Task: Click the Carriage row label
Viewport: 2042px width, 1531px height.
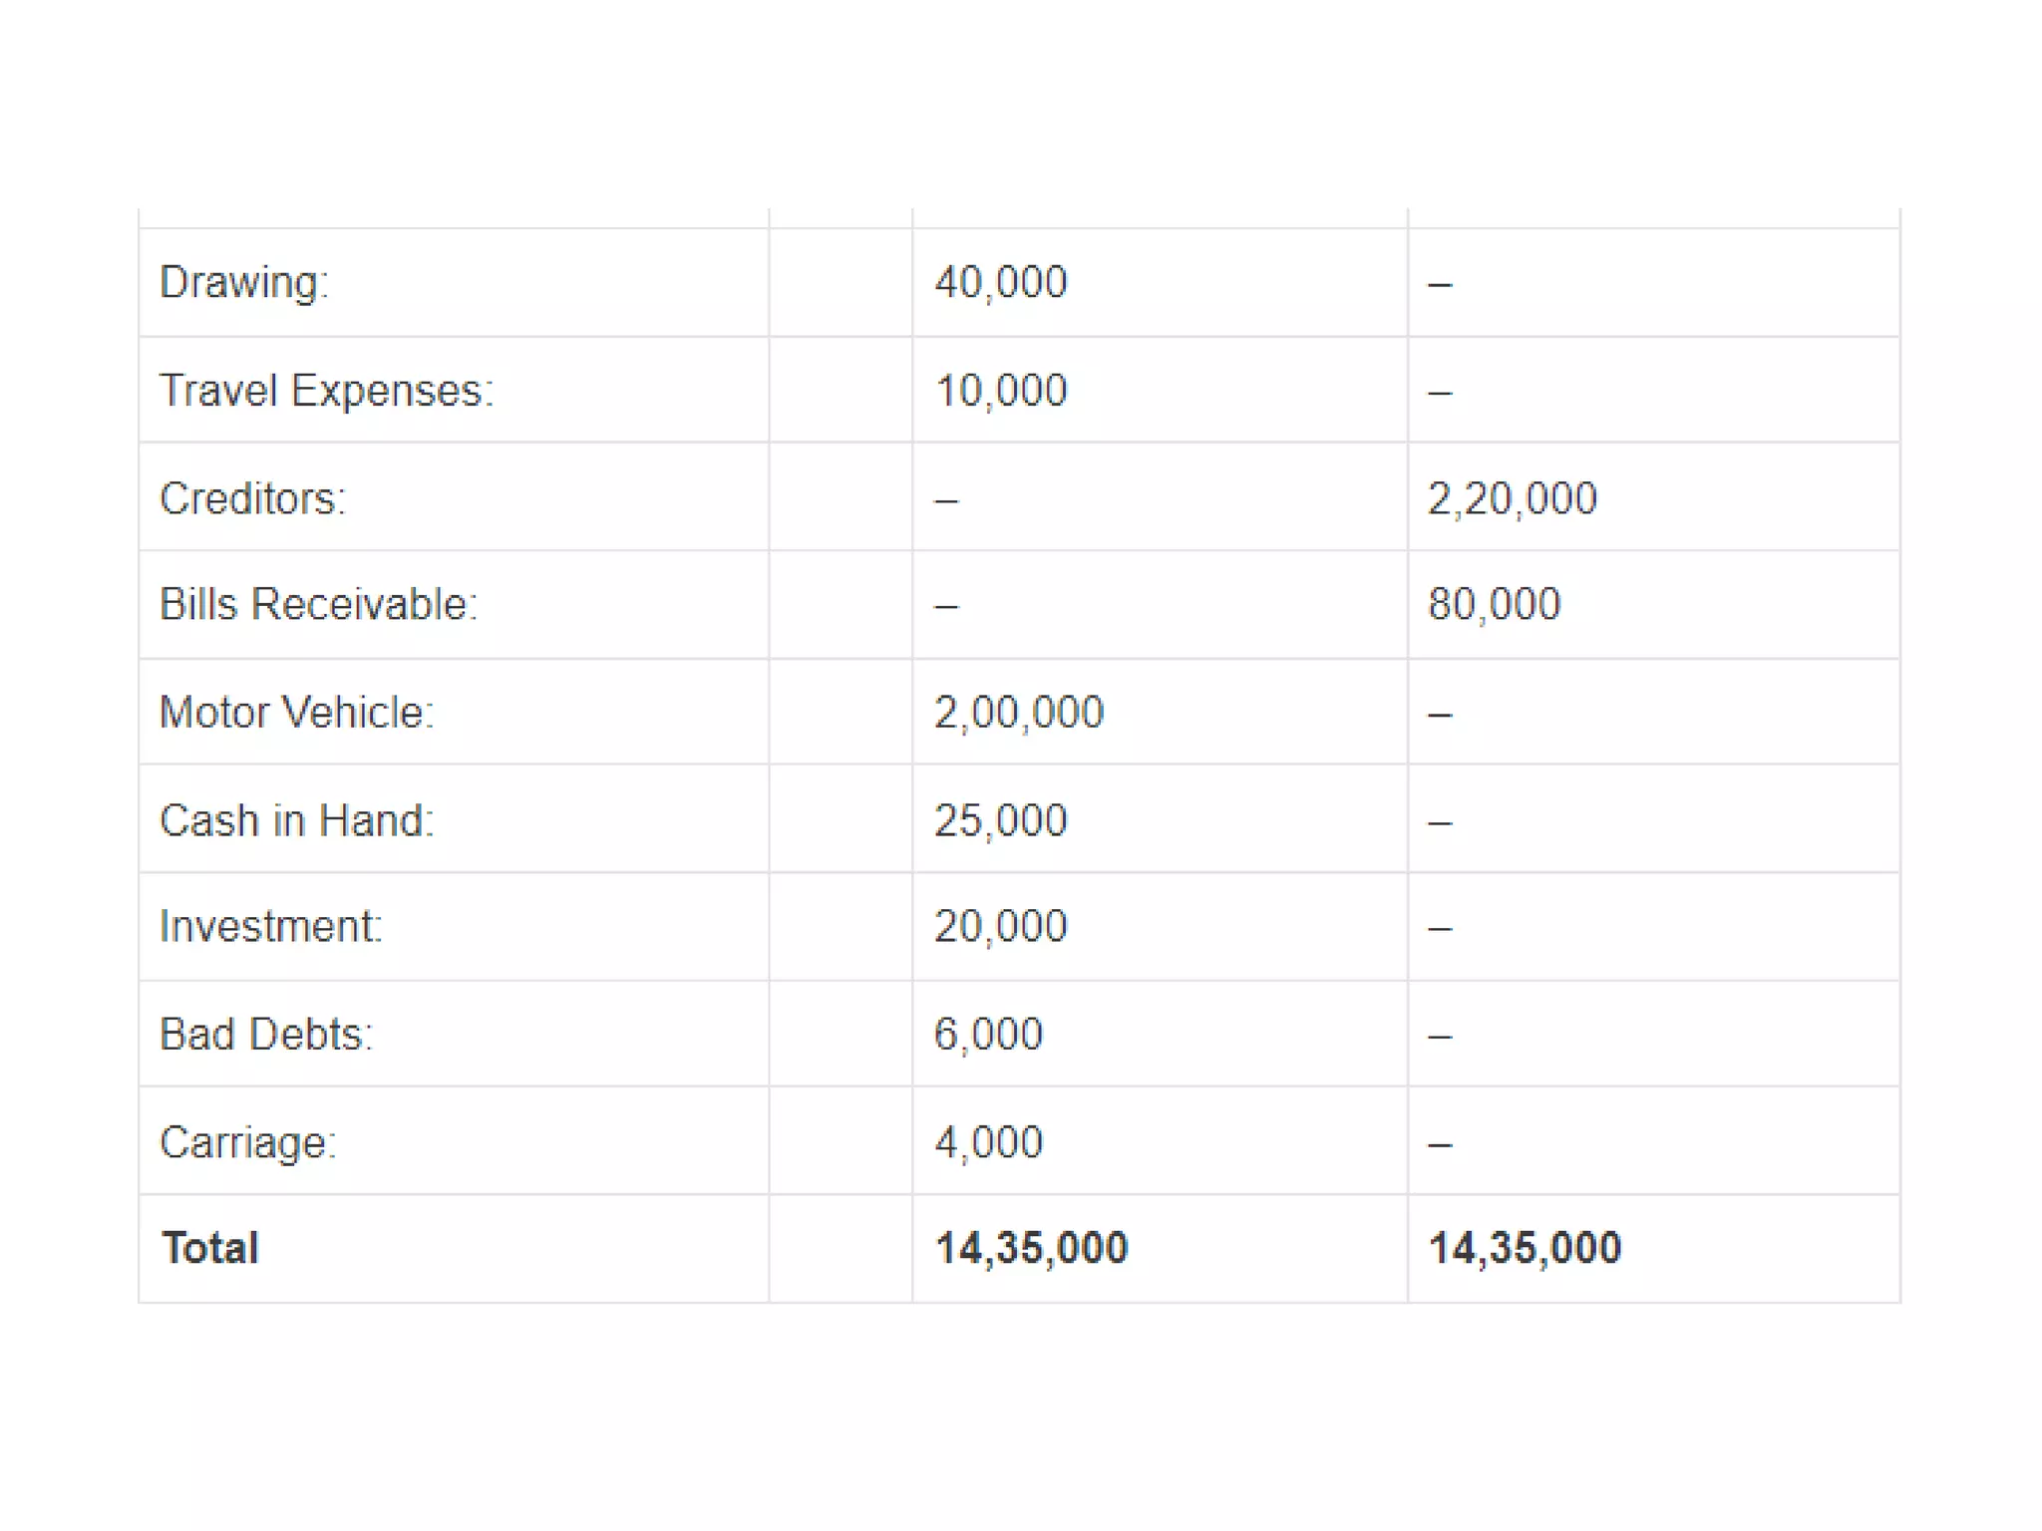Action: click(247, 1142)
